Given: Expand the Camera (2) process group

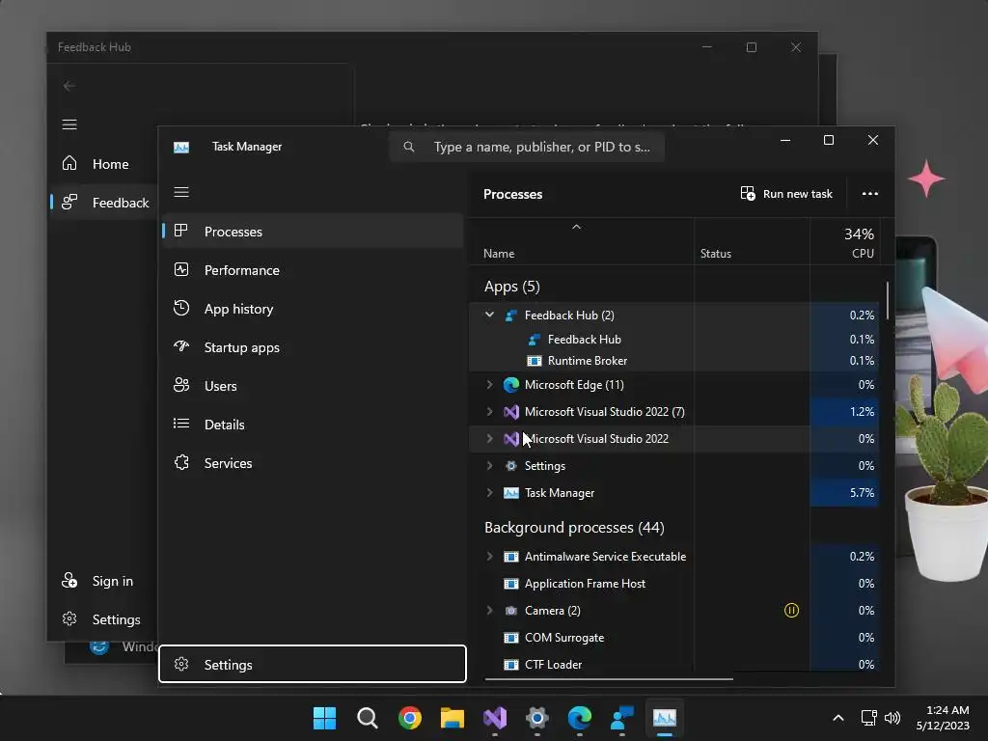Looking at the screenshot, I should tap(489, 611).
